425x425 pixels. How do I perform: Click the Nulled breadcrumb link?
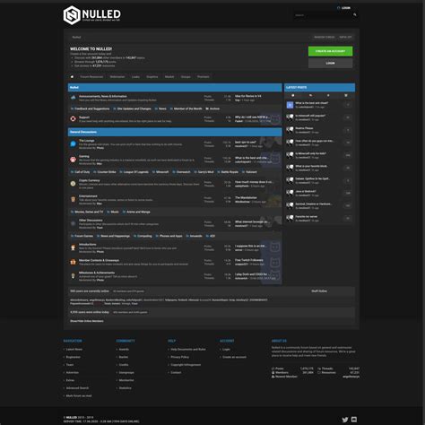coord(76,37)
